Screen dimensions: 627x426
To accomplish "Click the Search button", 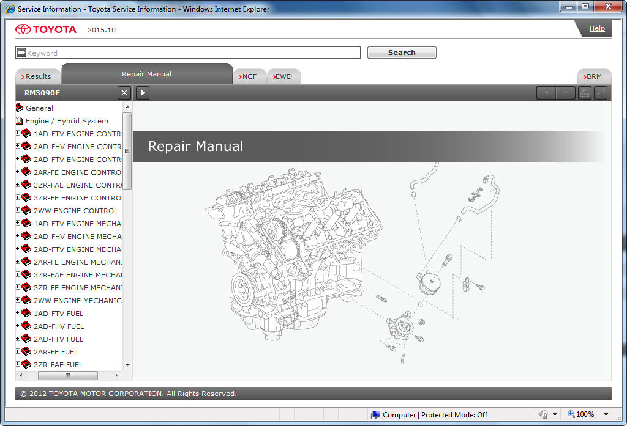I will click(x=402, y=53).
